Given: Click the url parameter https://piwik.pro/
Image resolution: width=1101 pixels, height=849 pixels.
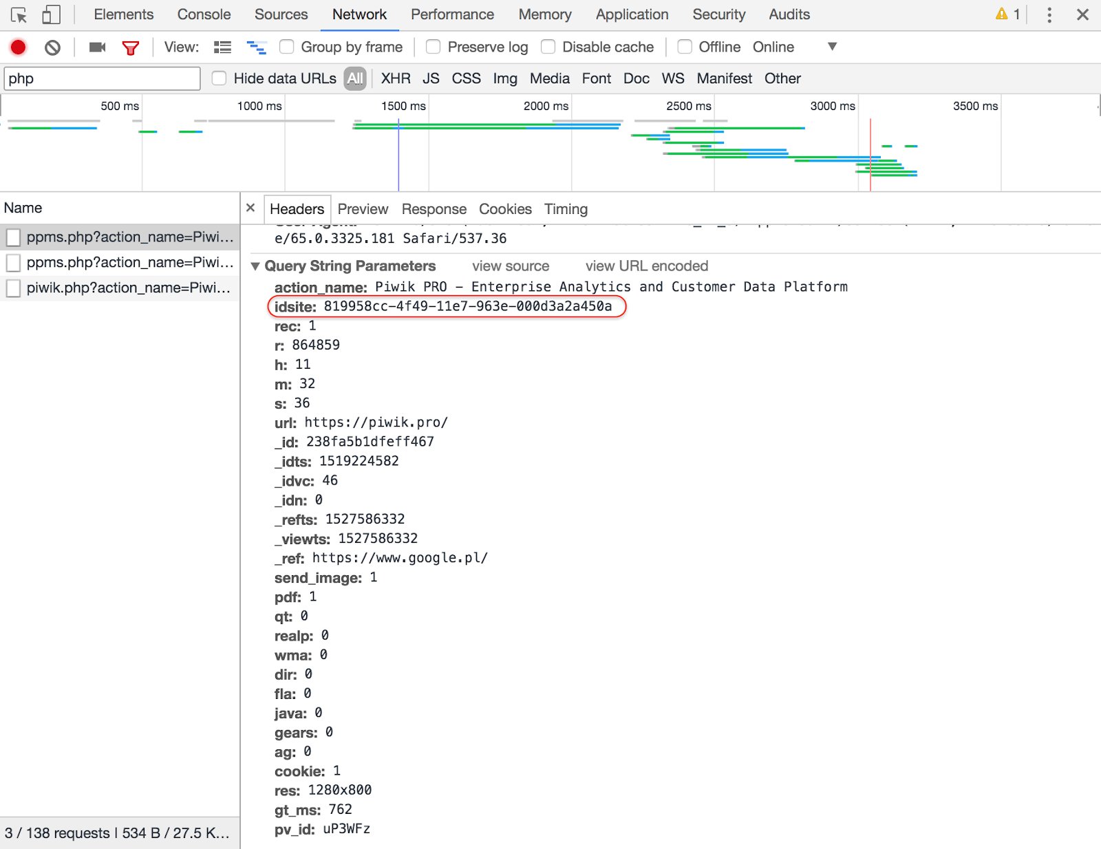Looking at the screenshot, I should coord(376,422).
